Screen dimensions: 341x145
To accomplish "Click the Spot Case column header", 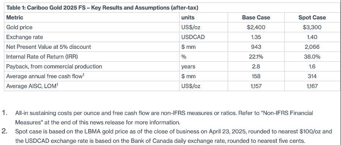I will coord(312,17).
